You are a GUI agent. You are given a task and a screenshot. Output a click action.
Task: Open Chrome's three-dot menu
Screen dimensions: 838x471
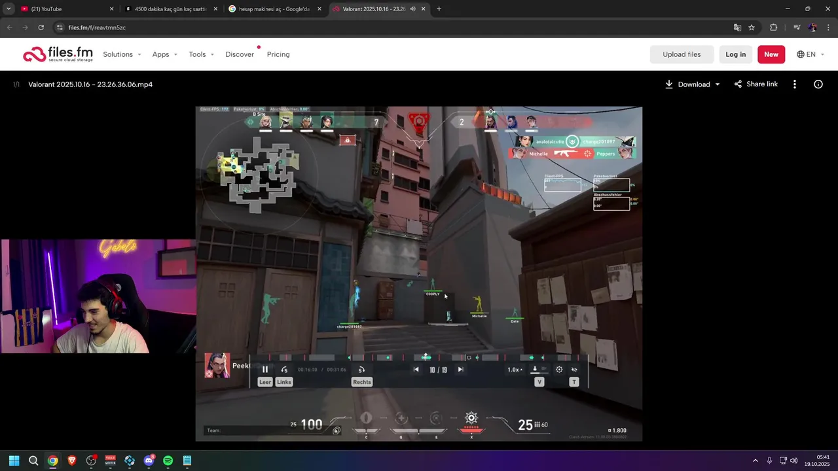(829, 27)
